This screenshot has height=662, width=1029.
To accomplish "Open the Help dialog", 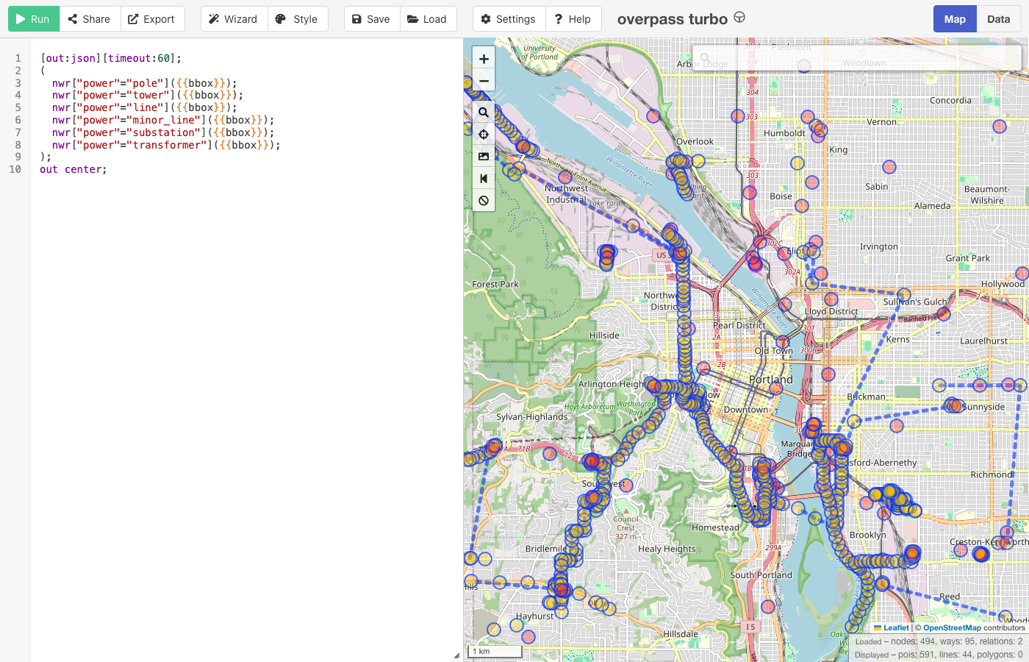I will [x=573, y=19].
